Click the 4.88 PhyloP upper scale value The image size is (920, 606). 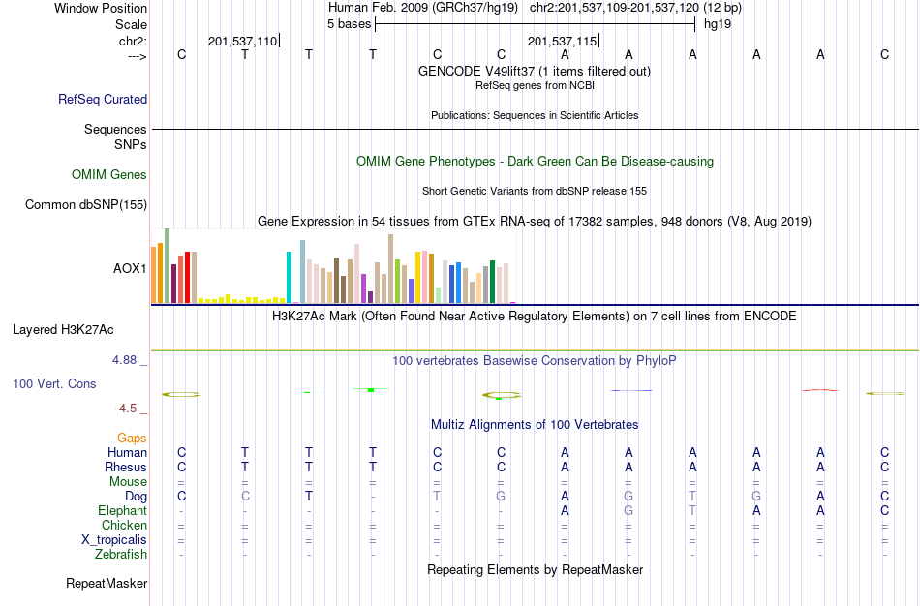[x=124, y=360]
